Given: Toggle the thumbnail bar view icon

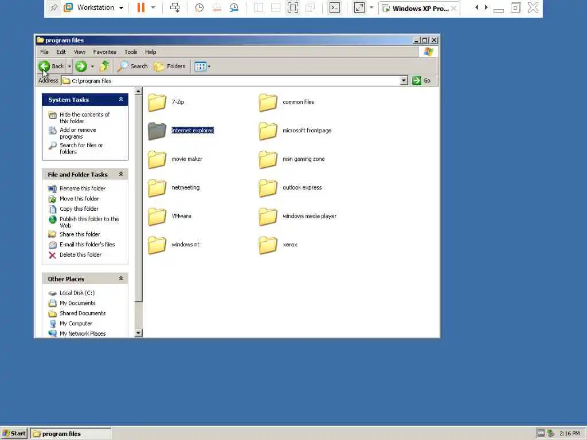Looking at the screenshot, I should (276, 7).
